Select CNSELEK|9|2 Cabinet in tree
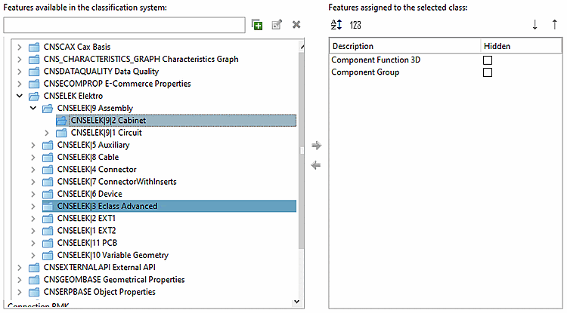 [x=108, y=120]
